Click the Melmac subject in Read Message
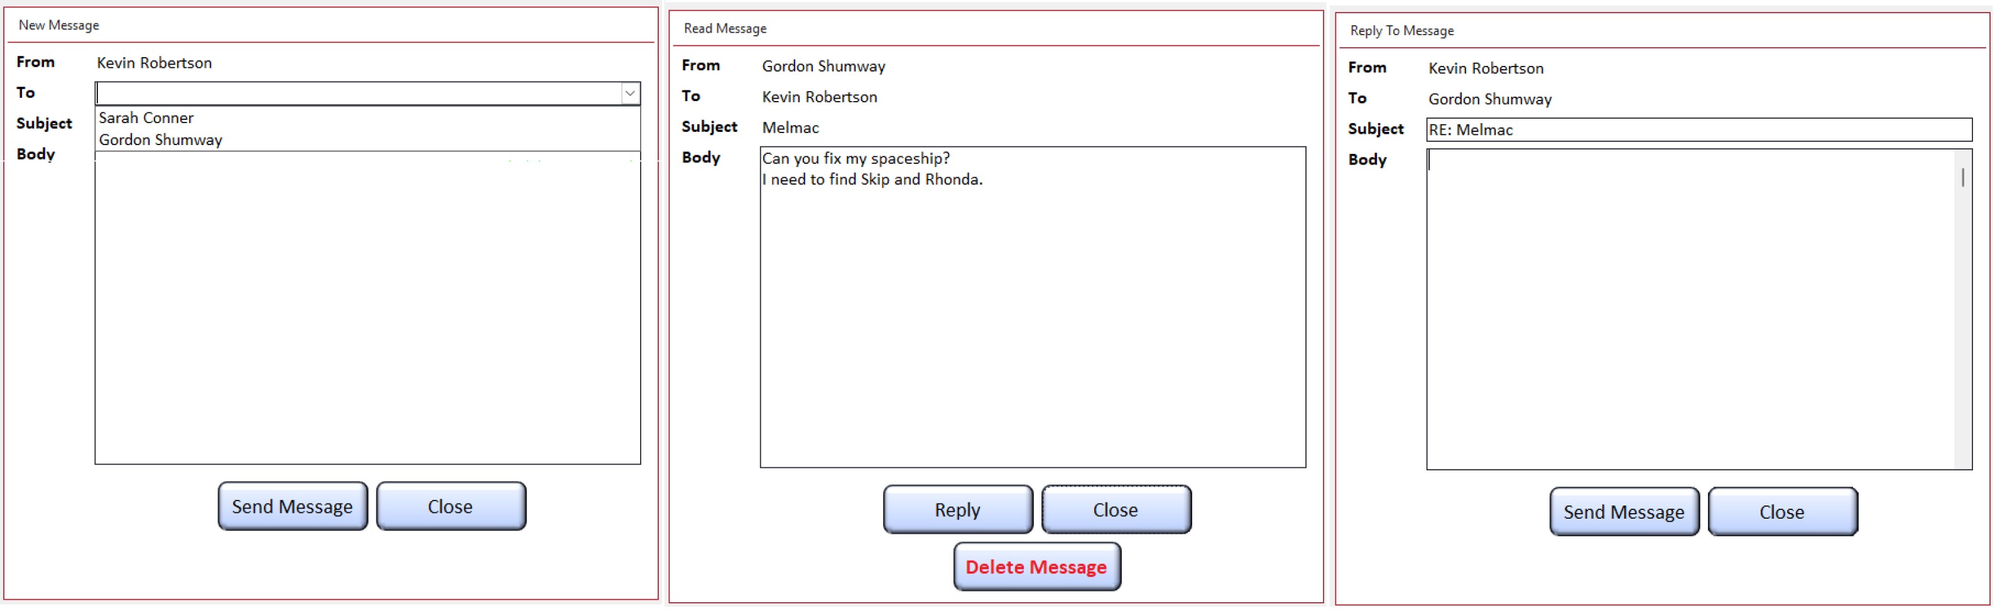 pos(790,127)
